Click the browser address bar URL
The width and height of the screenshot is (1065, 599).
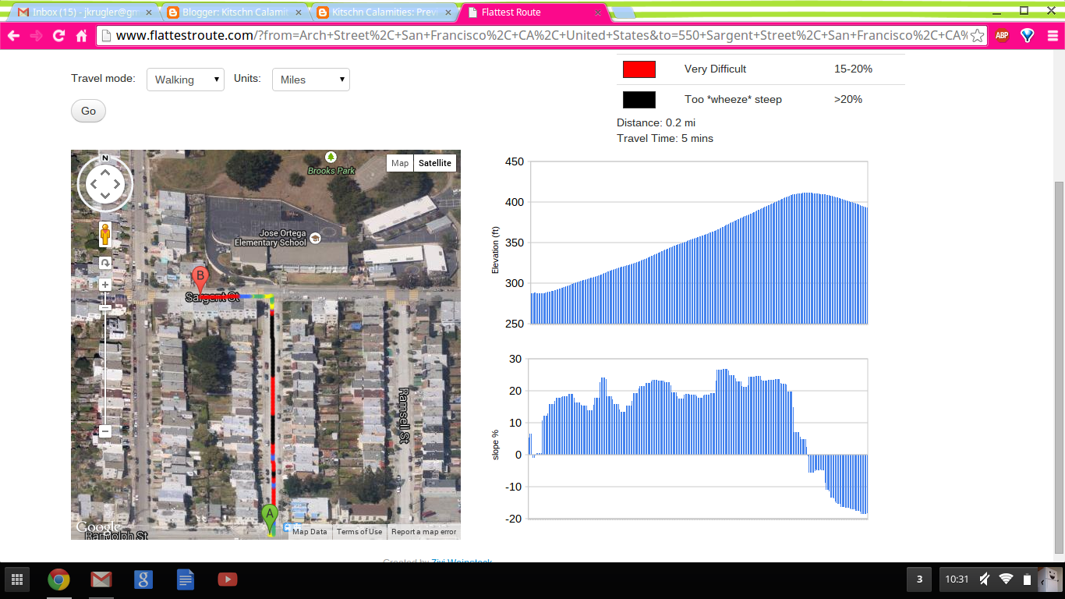click(540, 36)
